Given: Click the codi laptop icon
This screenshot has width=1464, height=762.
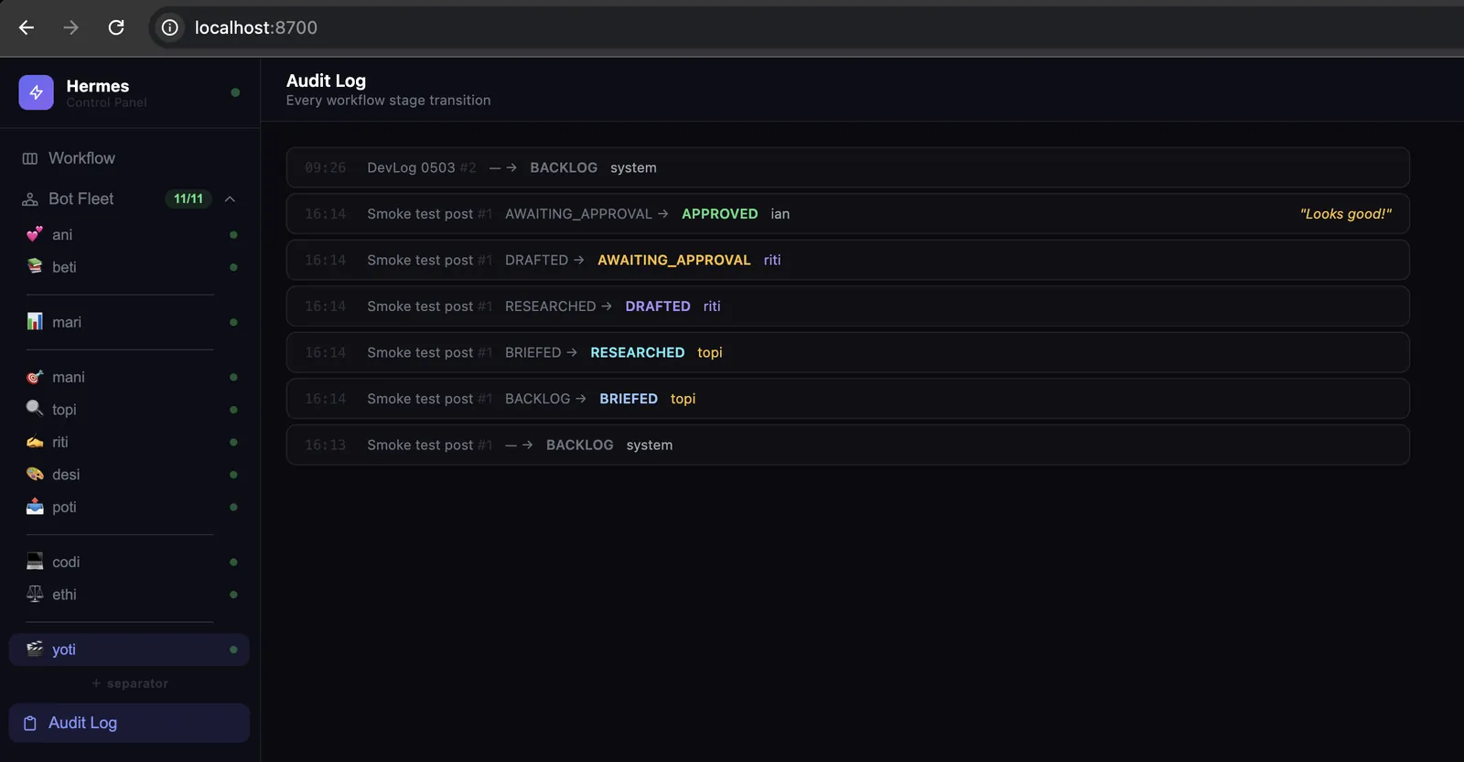Looking at the screenshot, I should tap(35, 561).
